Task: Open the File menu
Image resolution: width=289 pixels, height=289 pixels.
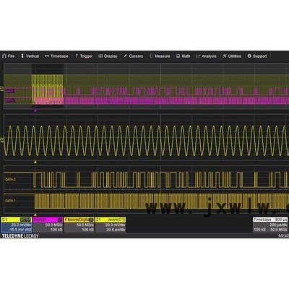Action: click(x=8, y=56)
